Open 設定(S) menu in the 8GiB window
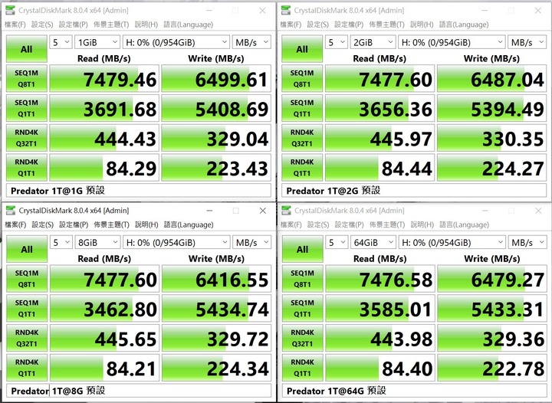 [x=43, y=224]
